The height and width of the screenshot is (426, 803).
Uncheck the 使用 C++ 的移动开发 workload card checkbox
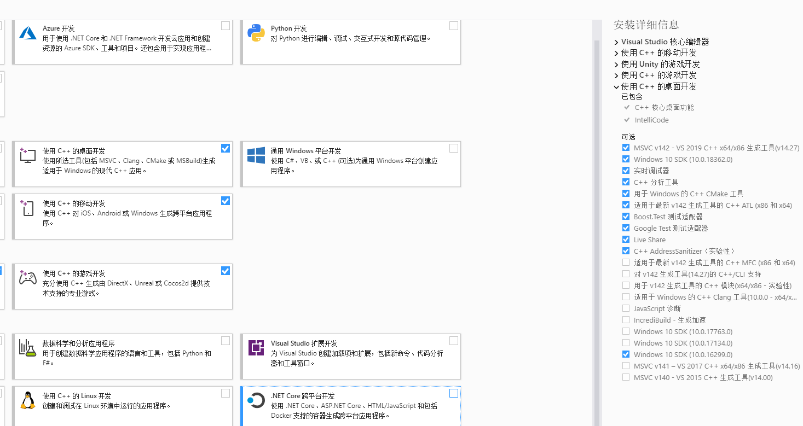click(226, 201)
